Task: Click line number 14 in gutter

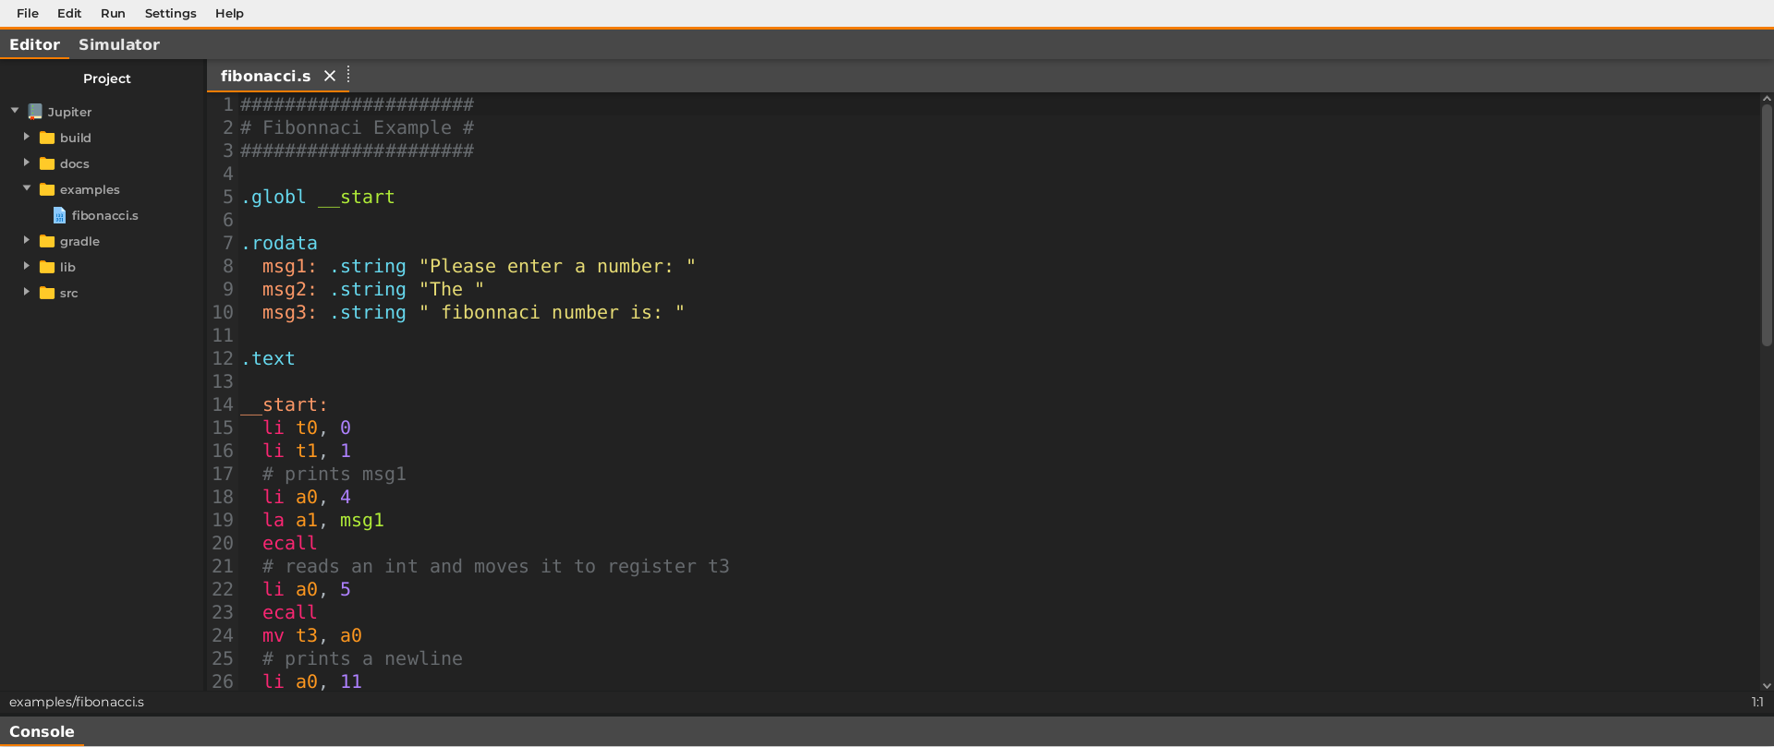Action: pyautogui.click(x=223, y=404)
